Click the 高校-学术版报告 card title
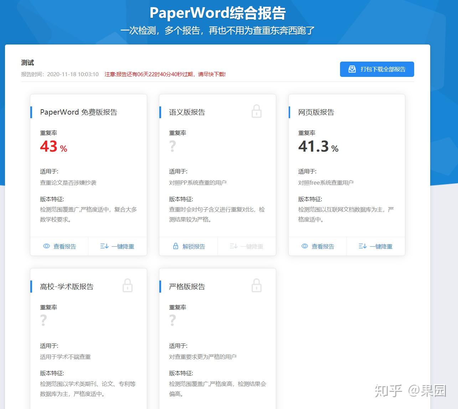This screenshot has width=458, height=409. [x=67, y=287]
